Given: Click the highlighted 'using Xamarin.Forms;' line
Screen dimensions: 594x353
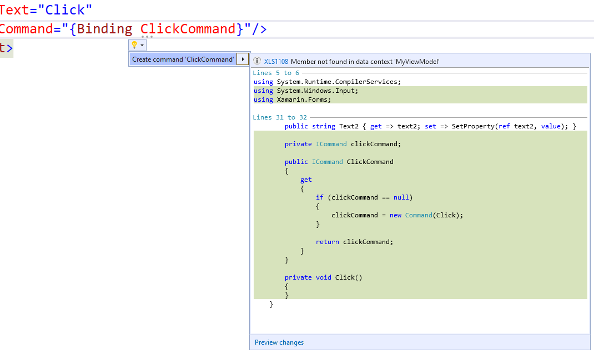Looking at the screenshot, I should click(293, 99).
